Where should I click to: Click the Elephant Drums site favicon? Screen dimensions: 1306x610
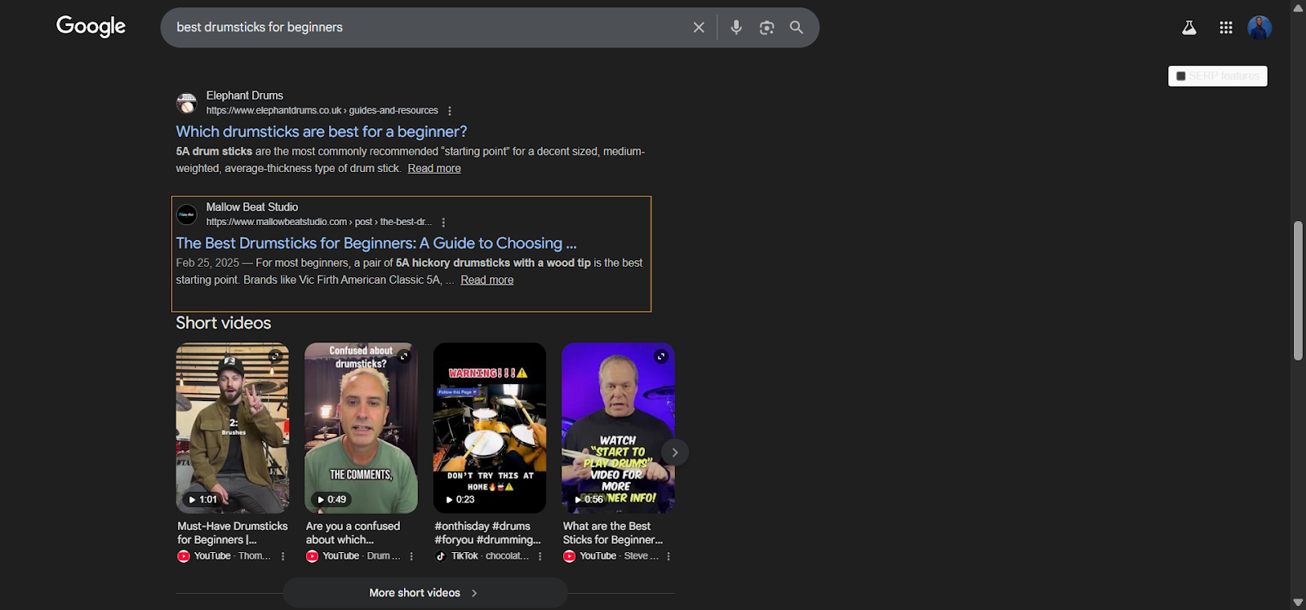[x=187, y=103]
